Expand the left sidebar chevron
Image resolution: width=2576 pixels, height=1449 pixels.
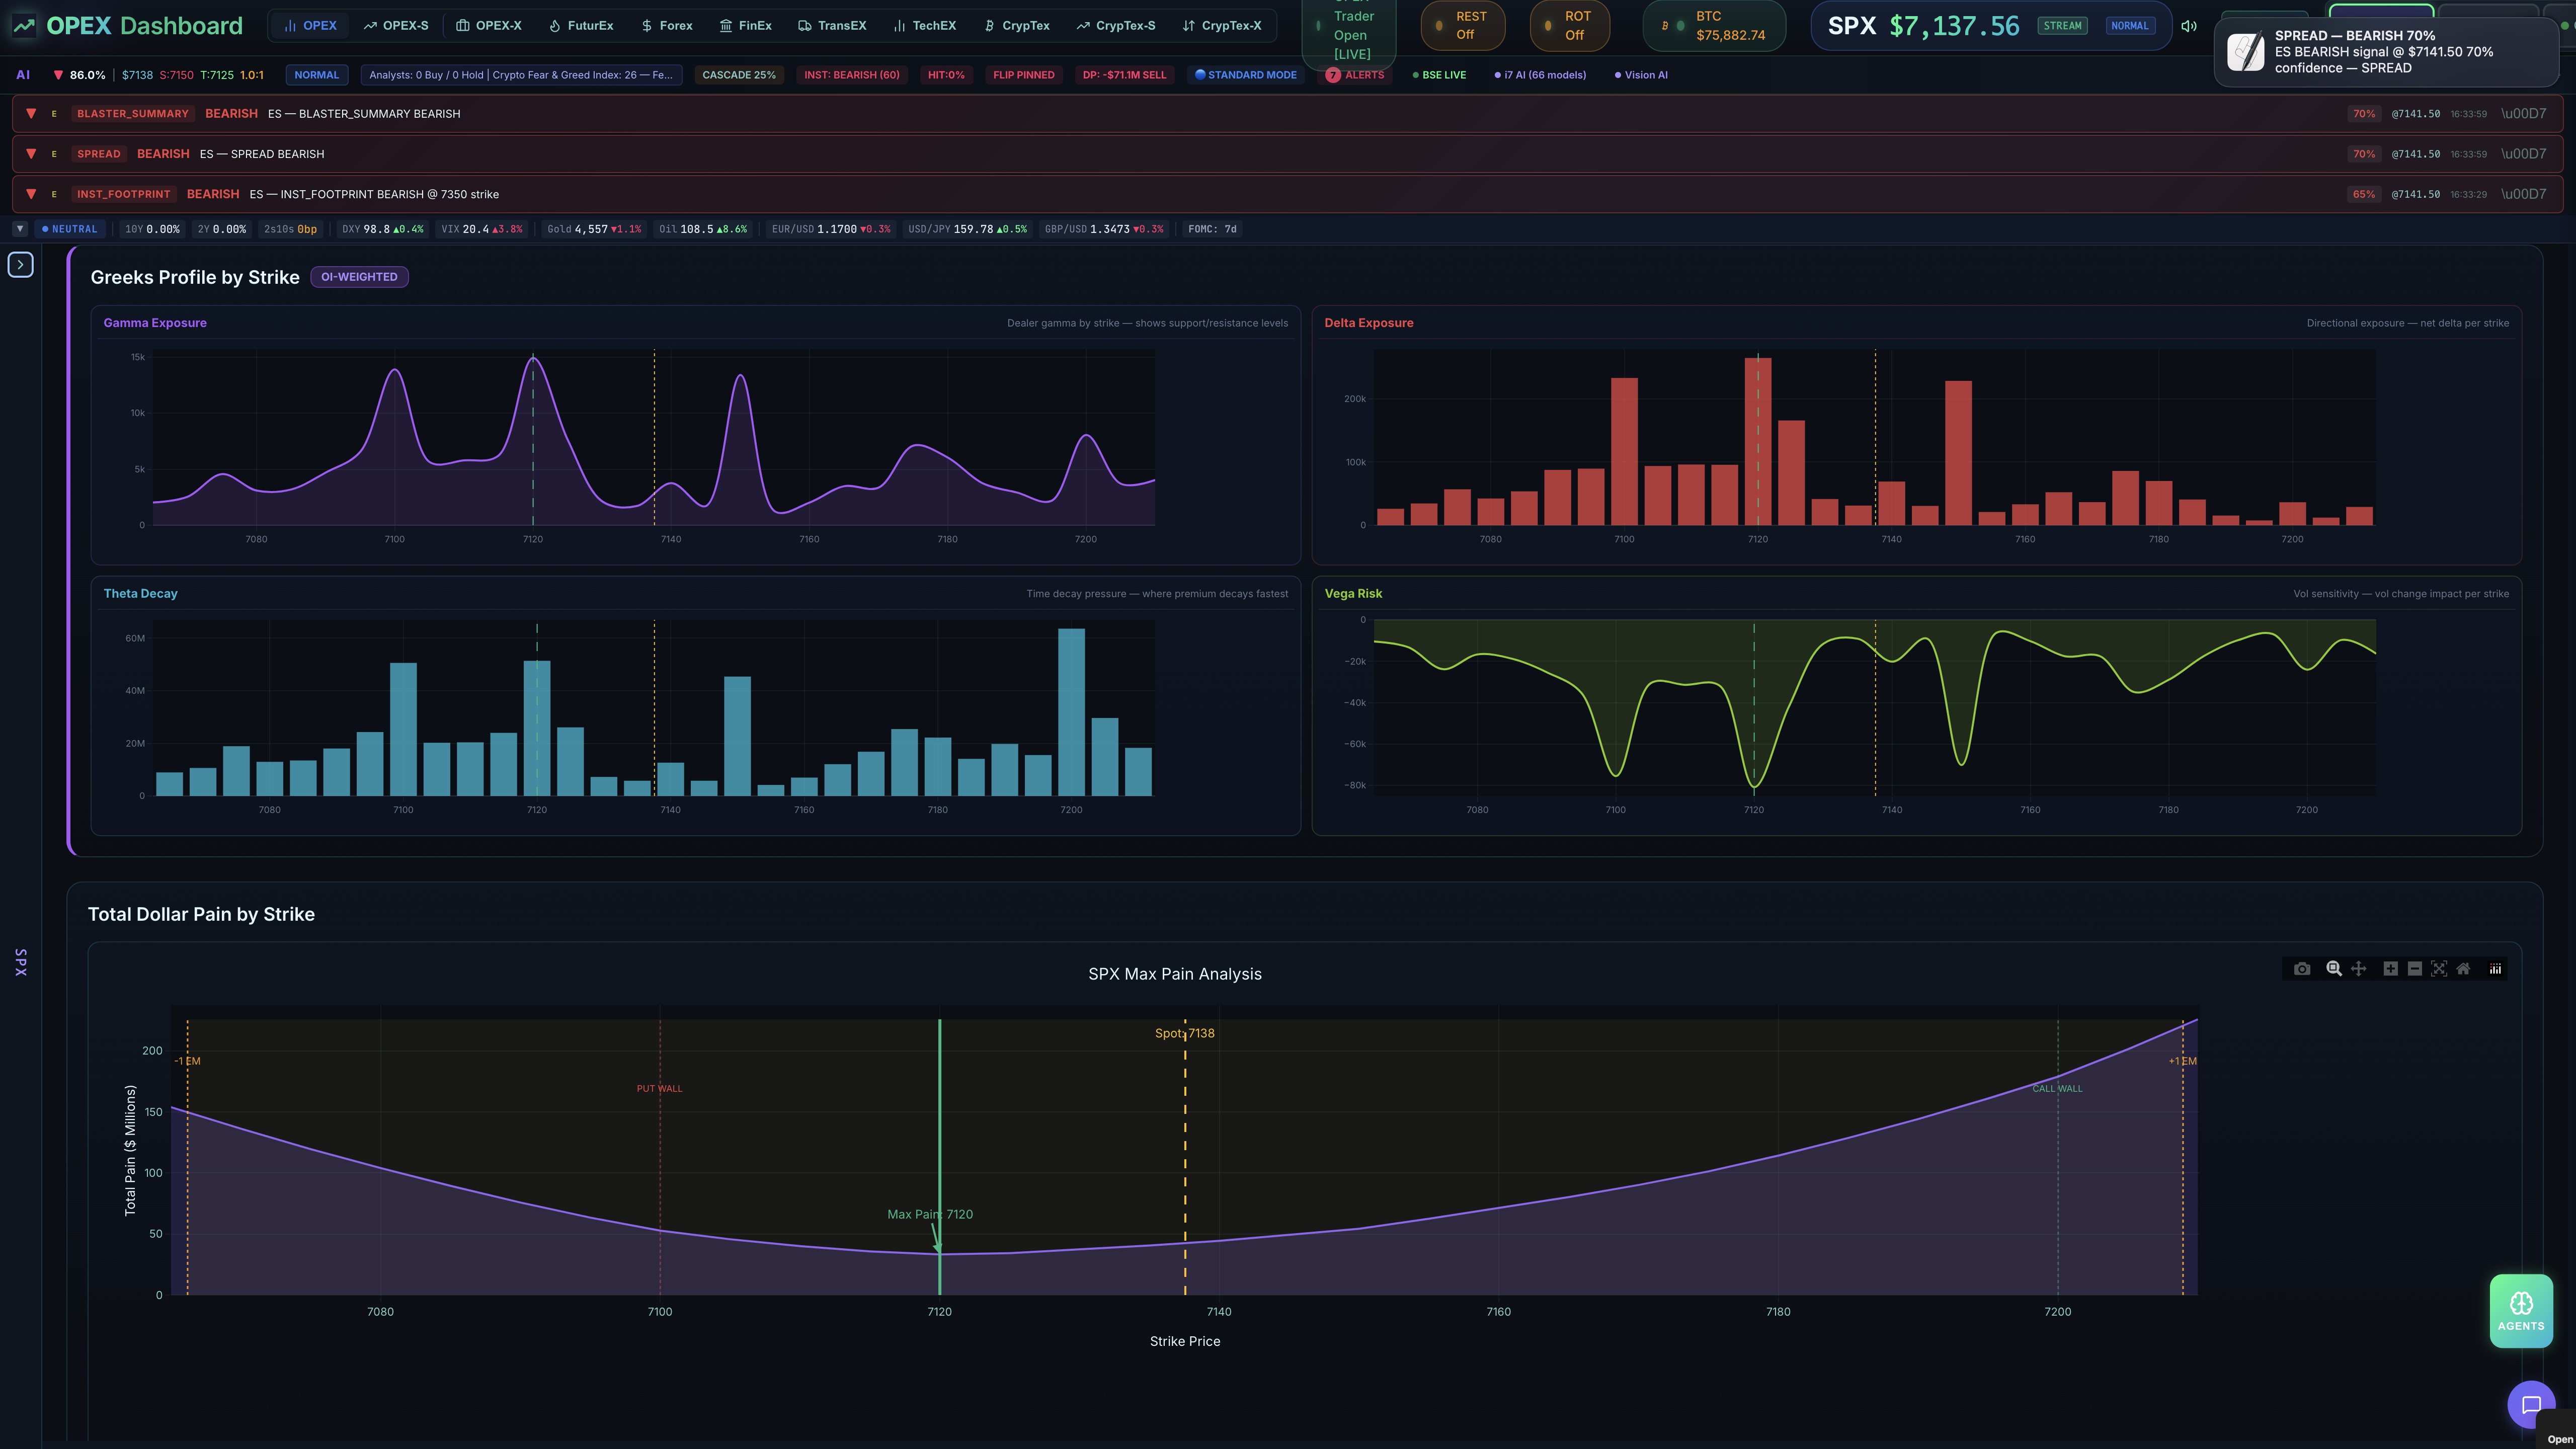21,265
